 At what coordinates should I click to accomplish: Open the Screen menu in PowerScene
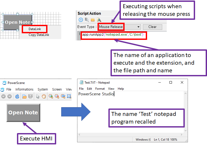point(57,90)
